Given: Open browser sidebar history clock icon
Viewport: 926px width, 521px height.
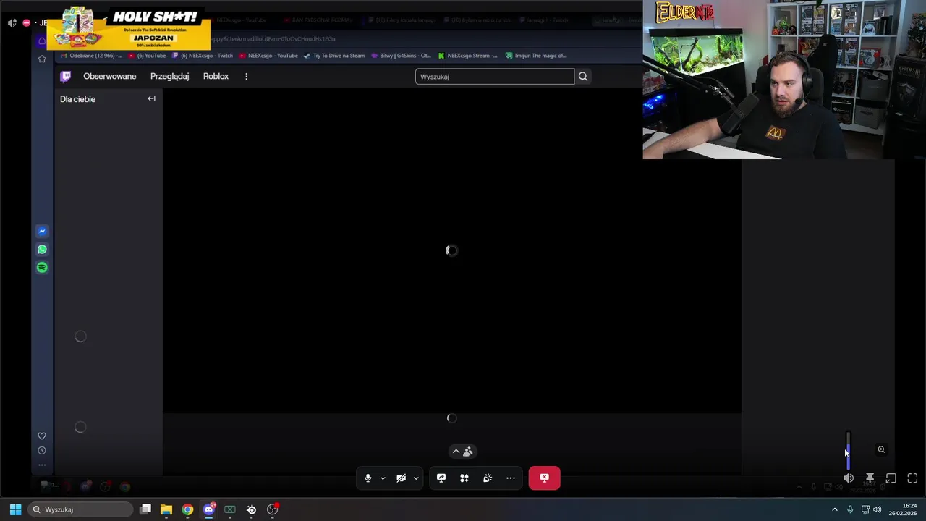Looking at the screenshot, I should 42,450.
